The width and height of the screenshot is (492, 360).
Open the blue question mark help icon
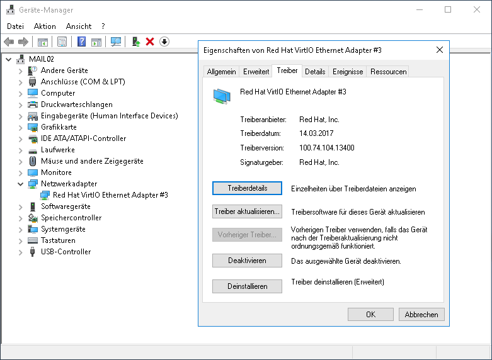tap(81, 42)
